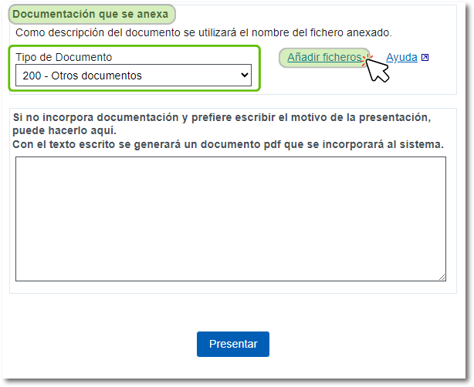Open the Tipo de Documento dropdown
The height and width of the screenshot is (387, 474).
[133, 75]
